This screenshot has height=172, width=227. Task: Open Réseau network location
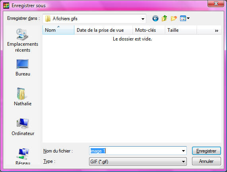pos(23,157)
